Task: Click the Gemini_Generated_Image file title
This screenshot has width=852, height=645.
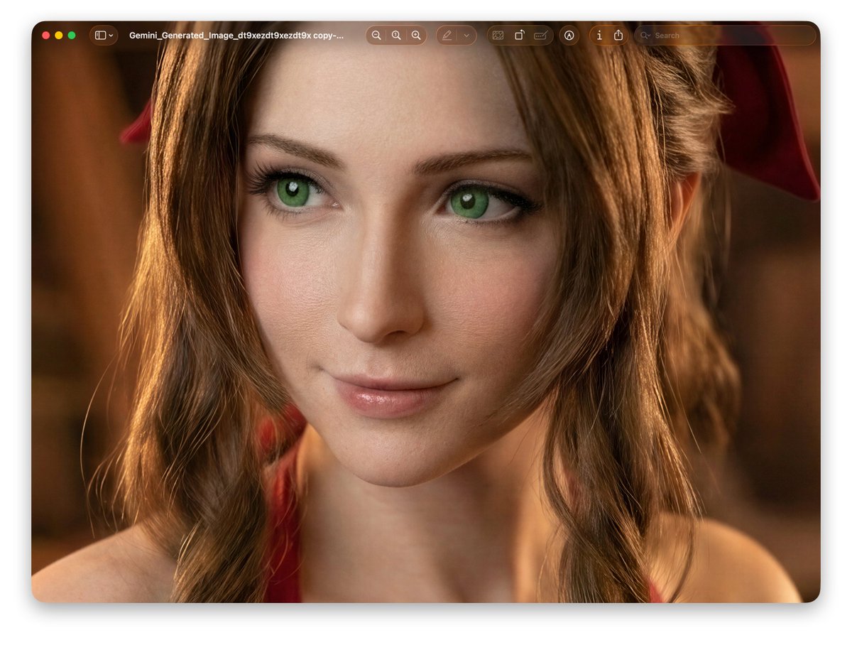Action: tap(236, 36)
